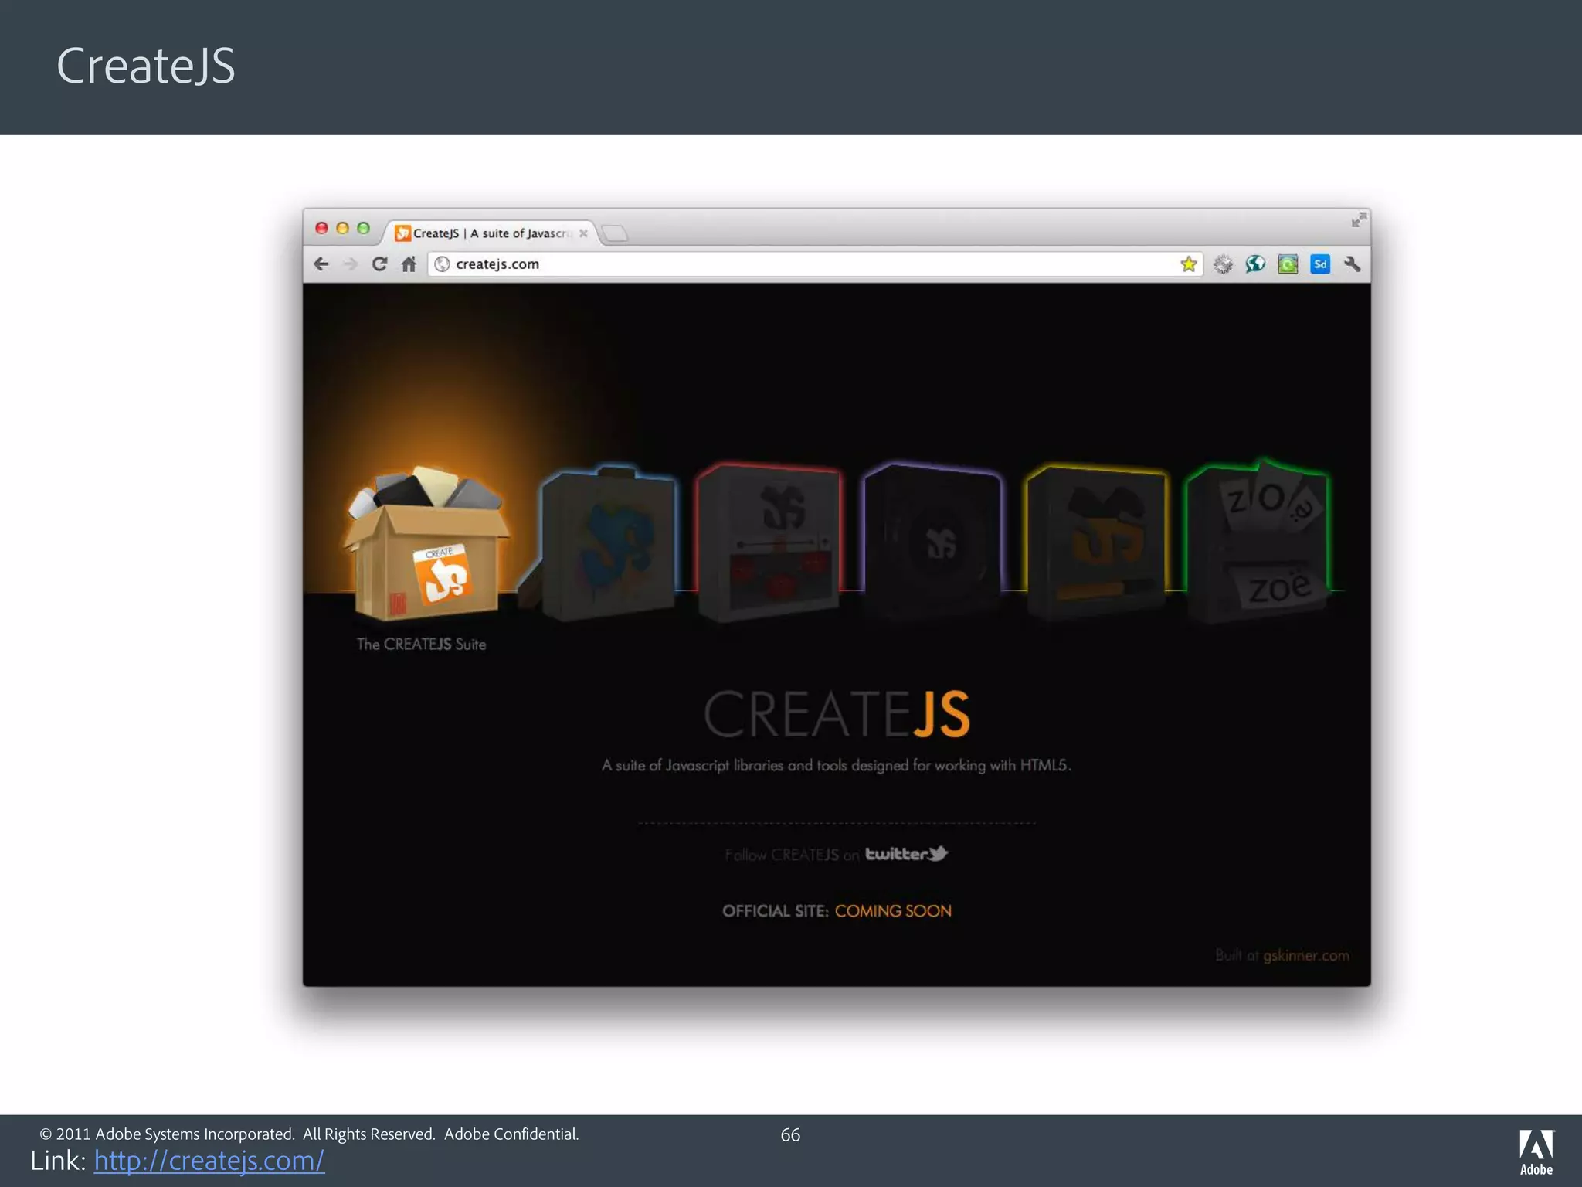Click the CreateJS slide title
The width and height of the screenshot is (1582, 1187).
[146, 66]
